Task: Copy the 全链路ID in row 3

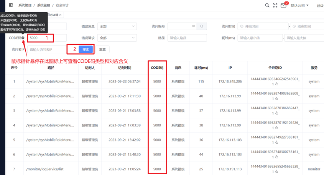Action: [x=276, y=113]
